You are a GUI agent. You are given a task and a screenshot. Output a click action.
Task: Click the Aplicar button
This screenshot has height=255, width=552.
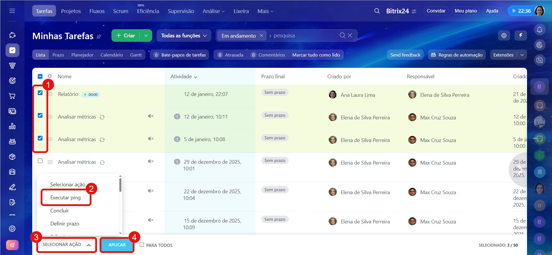coord(117,245)
